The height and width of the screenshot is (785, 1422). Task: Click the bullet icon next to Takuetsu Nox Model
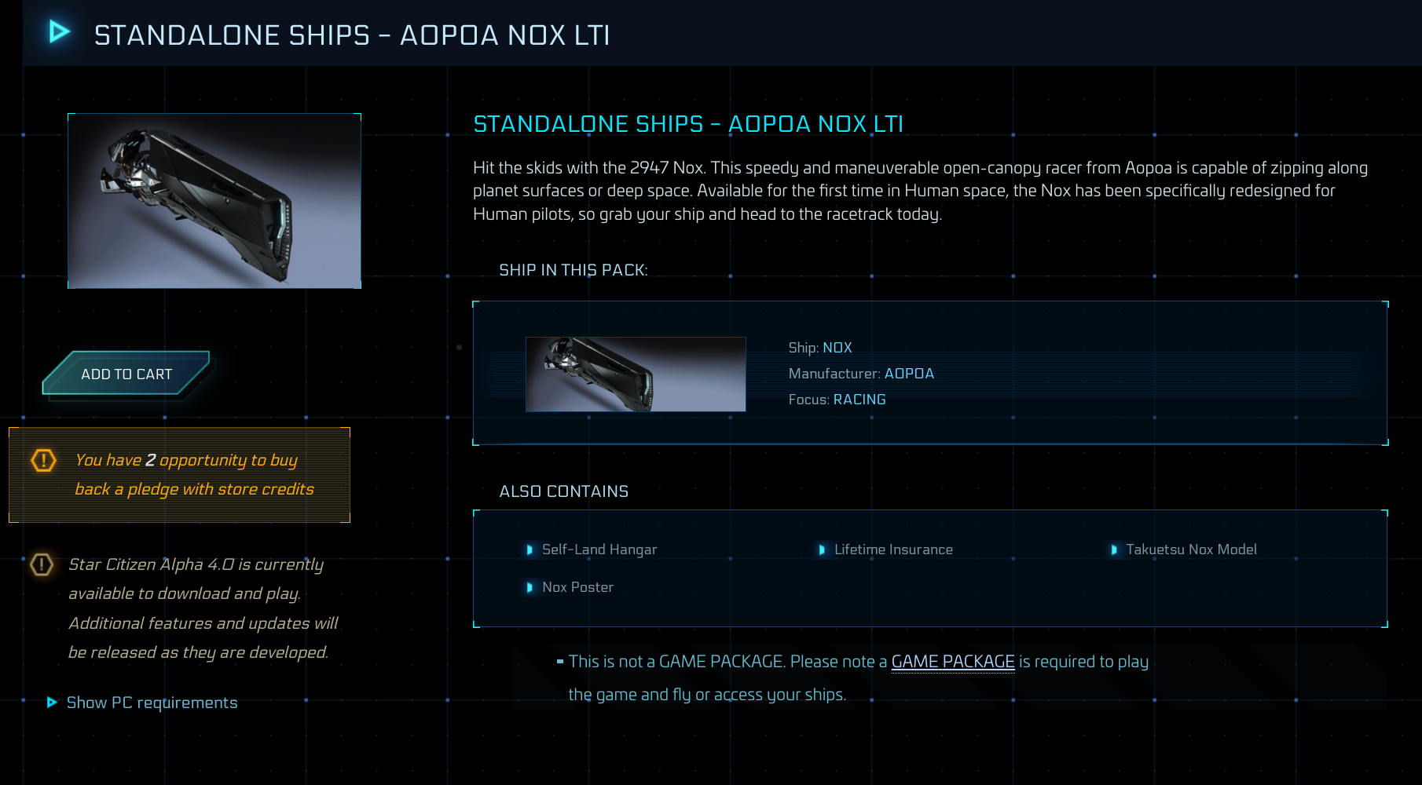pos(1114,550)
